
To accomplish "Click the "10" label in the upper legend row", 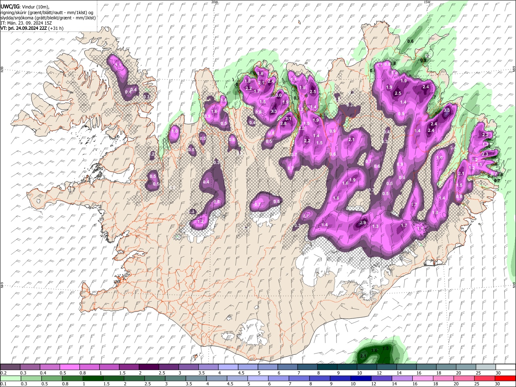I will point(359,373).
